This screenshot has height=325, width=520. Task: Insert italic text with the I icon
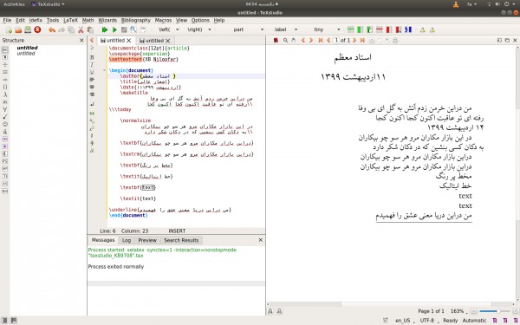[x=92, y=65]
